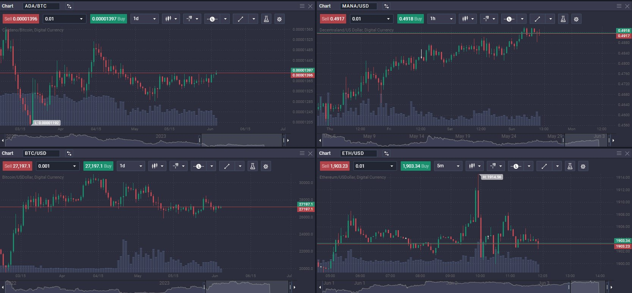Open hamburger menu of ETH/USD chart panel
Viewport: 632px width, 293px height.
(619, 153)
